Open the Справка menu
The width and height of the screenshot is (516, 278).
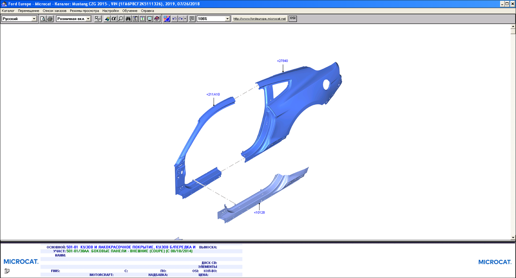click(x=148, y=10)
